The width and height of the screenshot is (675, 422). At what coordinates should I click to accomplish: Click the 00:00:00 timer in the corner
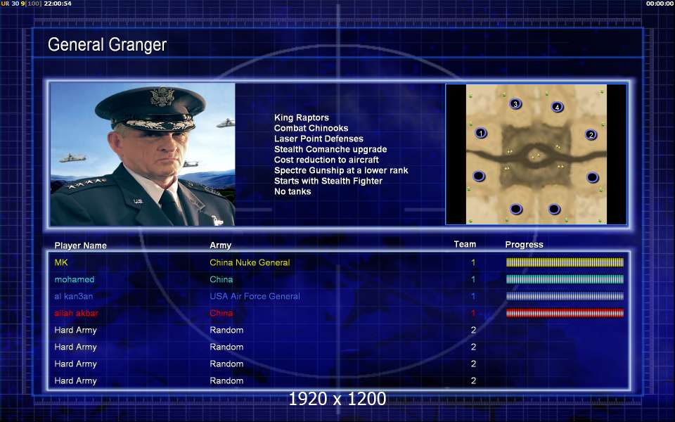point(660,4)
